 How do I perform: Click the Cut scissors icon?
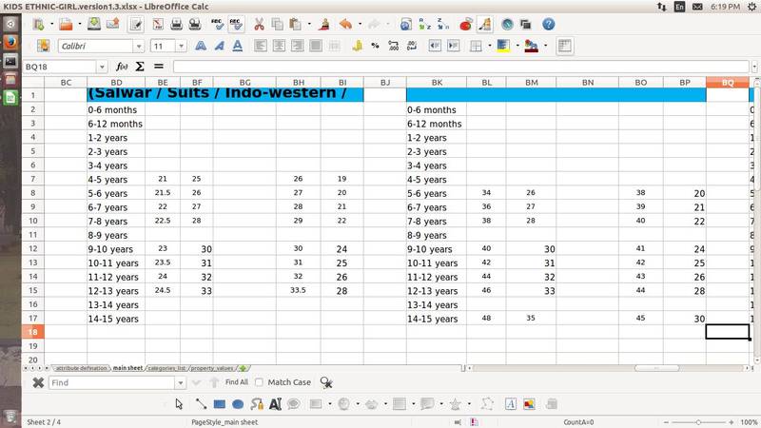coord(260,24)
